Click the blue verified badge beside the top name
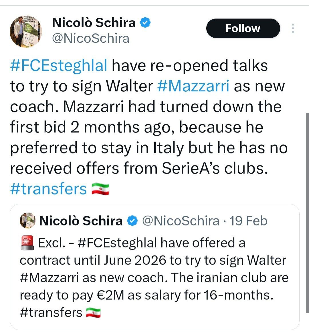309x332 pixels. tap(145, 23)
